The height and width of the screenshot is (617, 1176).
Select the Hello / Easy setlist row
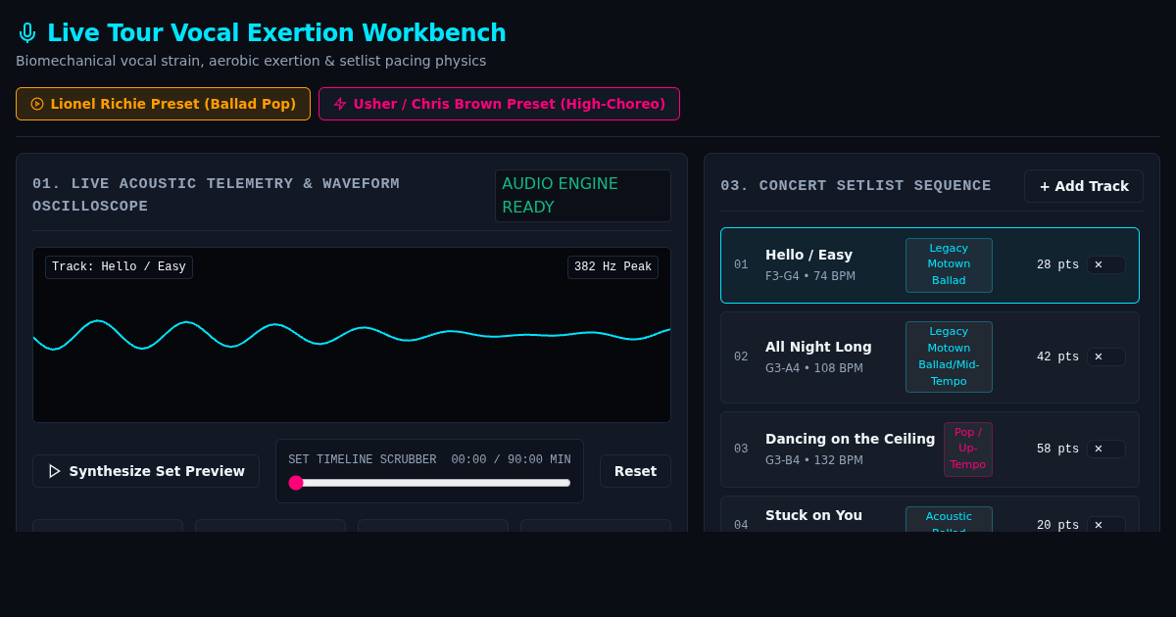click(930, 265)
